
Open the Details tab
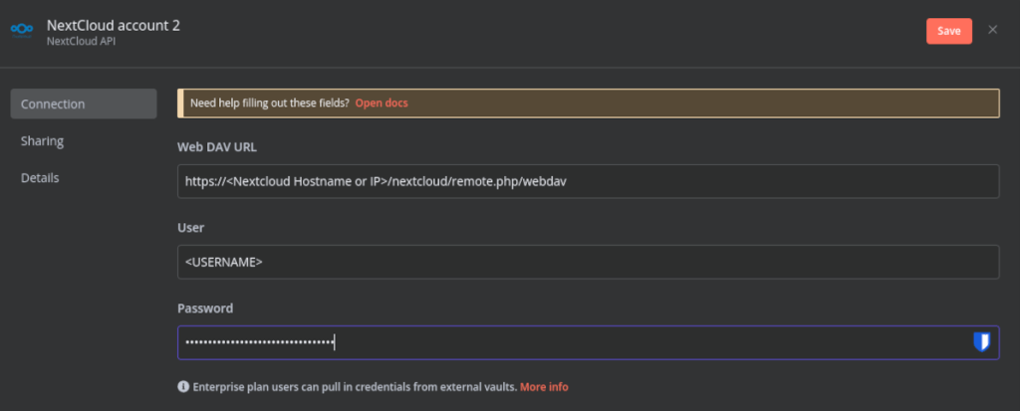(40, 178)
